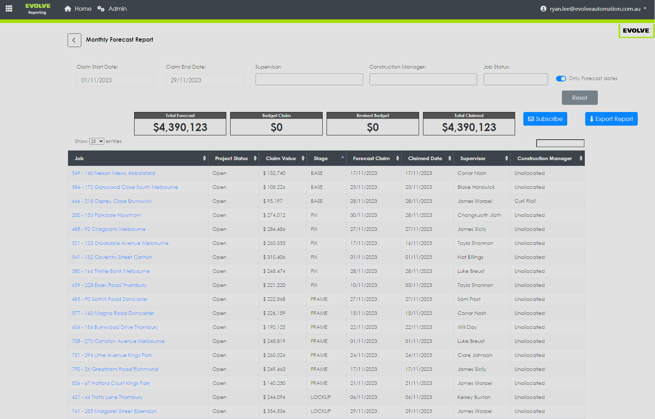Go to Home in the navbar
The image size is (655, 419).
pos(83,9)
